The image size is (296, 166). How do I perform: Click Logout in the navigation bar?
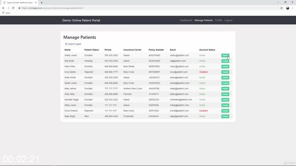pos(228,20)
